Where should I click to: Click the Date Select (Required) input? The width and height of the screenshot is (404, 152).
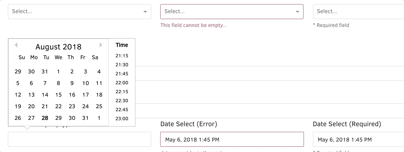[358, 140]
